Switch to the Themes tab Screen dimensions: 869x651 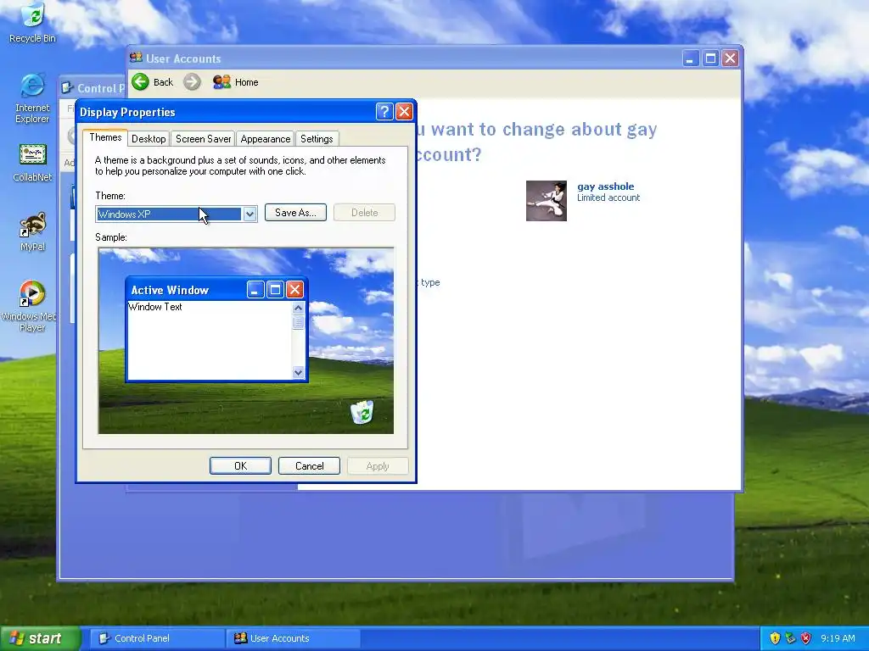pos(105,137)
